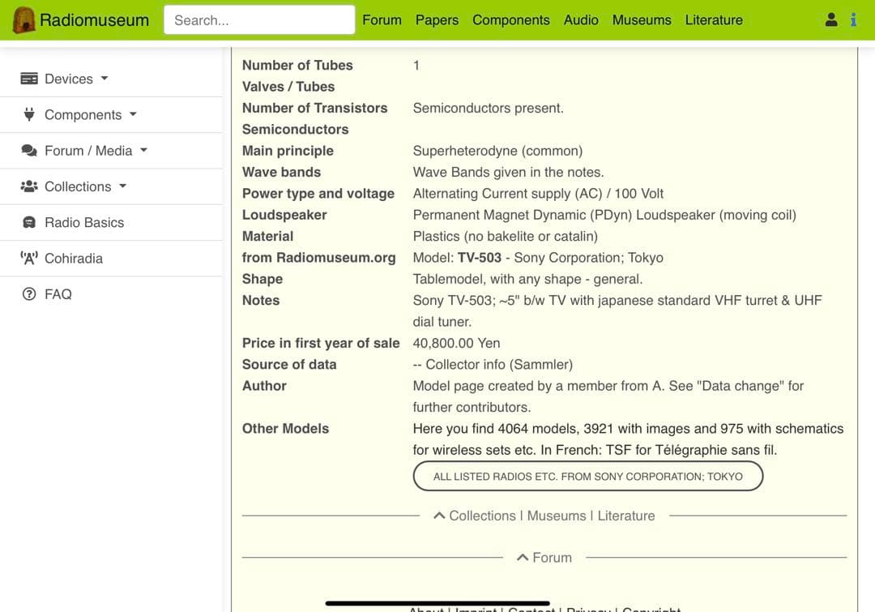Click the Cohiradia antenna icon
The image size is (875, 612).
(x=29, y=258)
